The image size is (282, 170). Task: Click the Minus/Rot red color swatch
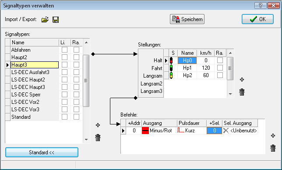(145, 131)
